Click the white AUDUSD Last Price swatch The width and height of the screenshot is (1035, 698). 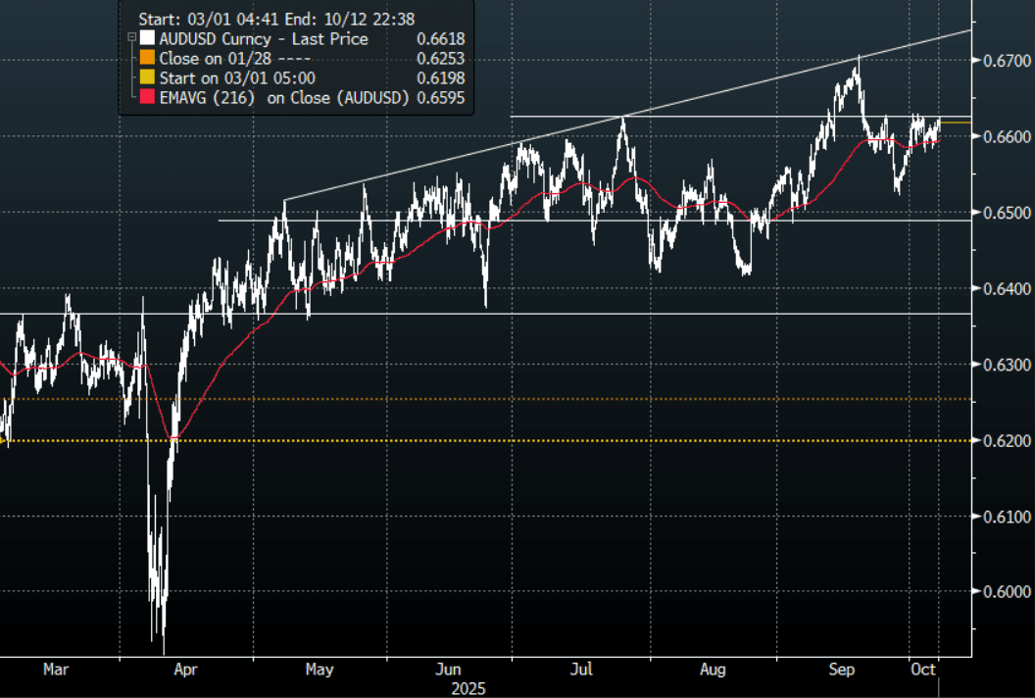pos(147,39)
